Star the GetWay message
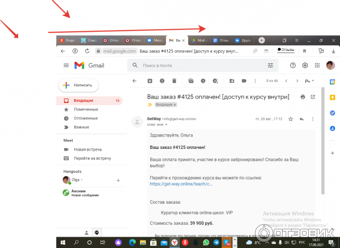Viewport: 340px width, 248px height. (x=291, y=119)
